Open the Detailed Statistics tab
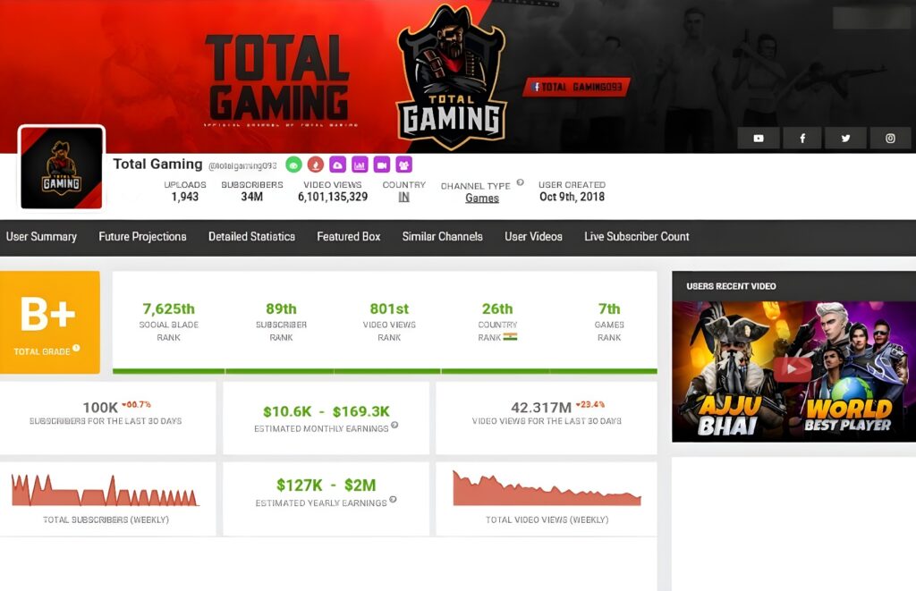This screenshot has width=916, height=591. tap(251, 237)
